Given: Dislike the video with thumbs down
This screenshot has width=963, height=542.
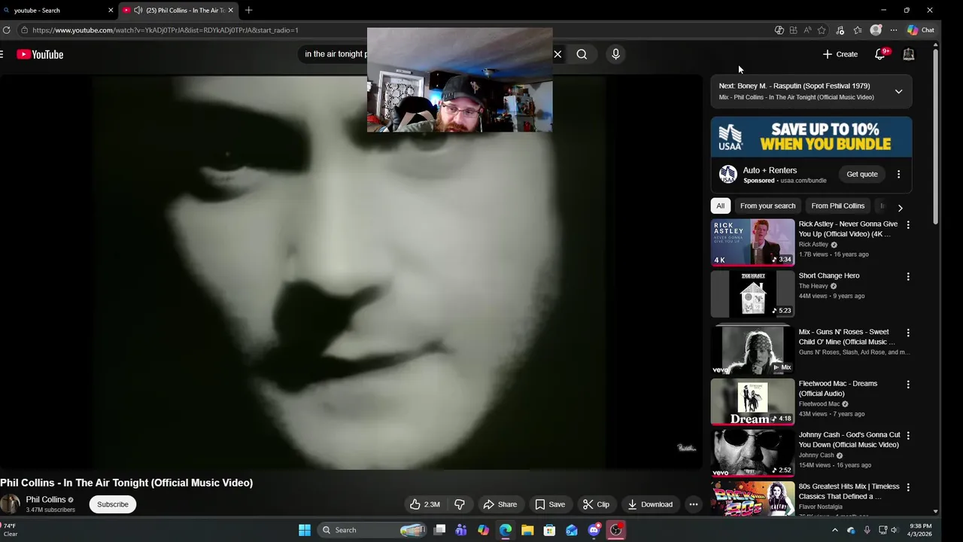Looking at the screenshot, I should [460, 504].
